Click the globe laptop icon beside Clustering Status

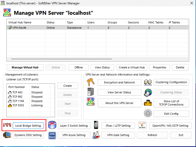tap(148, 93)
